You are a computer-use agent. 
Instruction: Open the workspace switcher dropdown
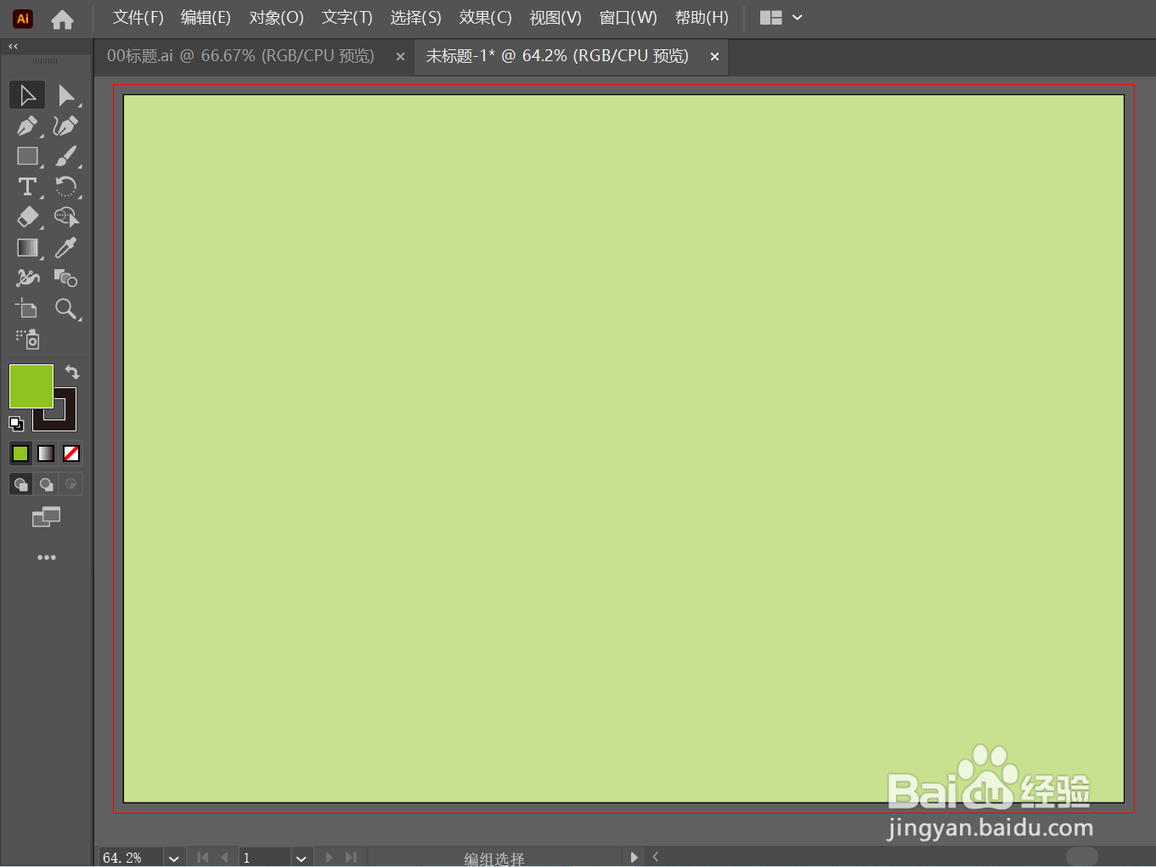click(x=781, y=18)
